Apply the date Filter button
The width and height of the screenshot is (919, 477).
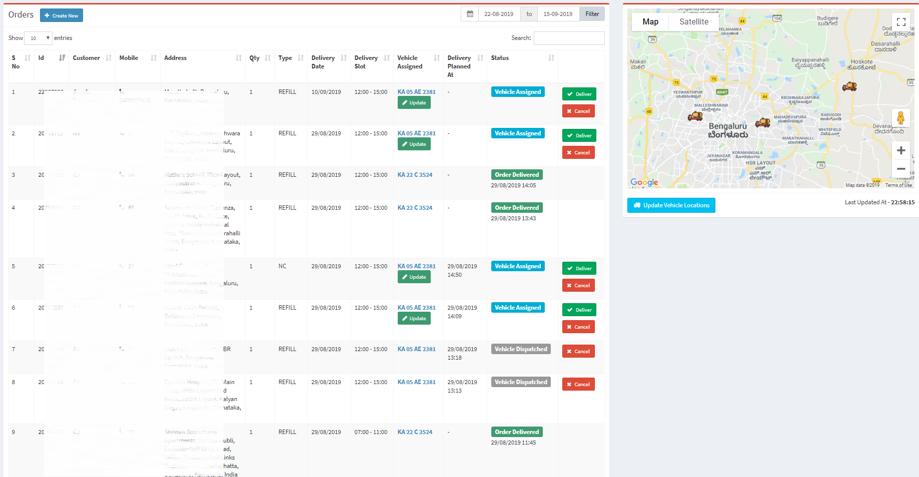click(592, 14)
